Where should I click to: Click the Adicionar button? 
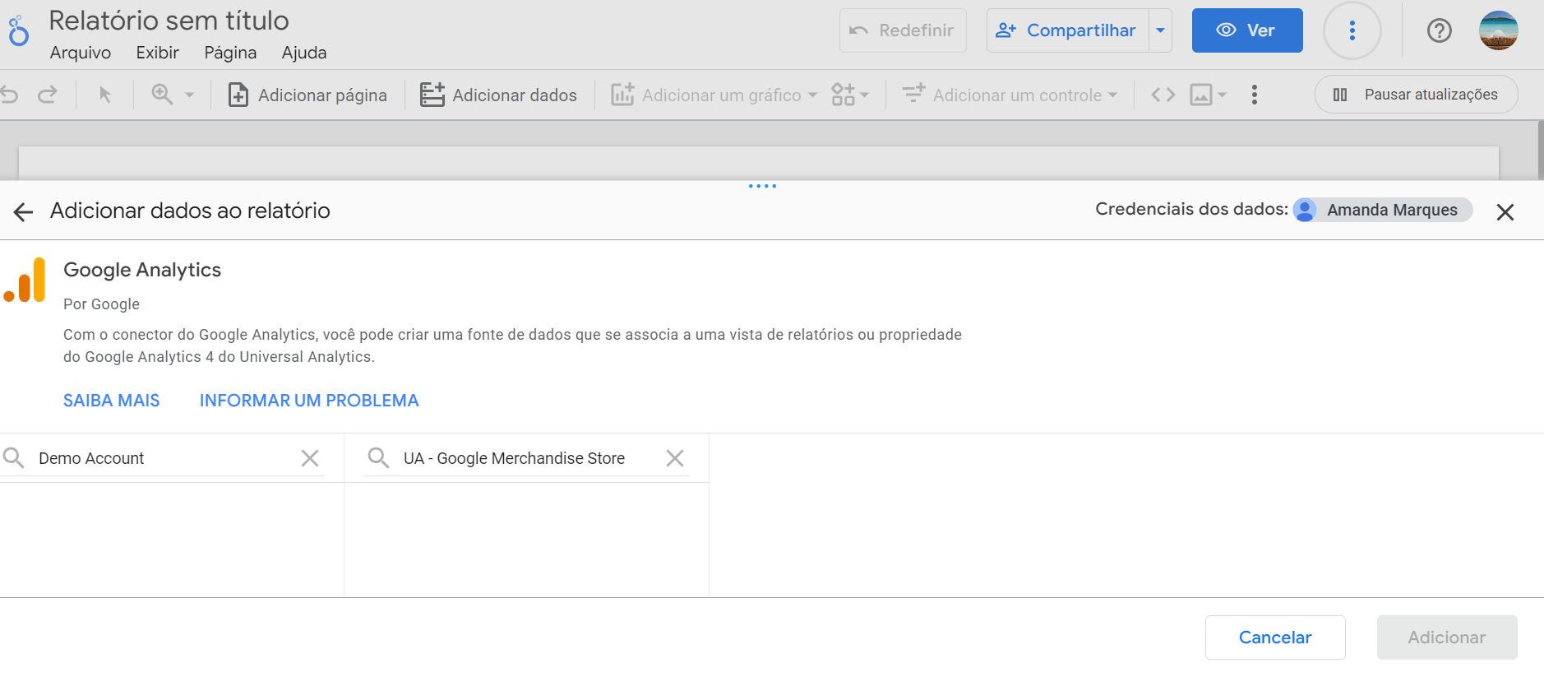click(1447, 638)
